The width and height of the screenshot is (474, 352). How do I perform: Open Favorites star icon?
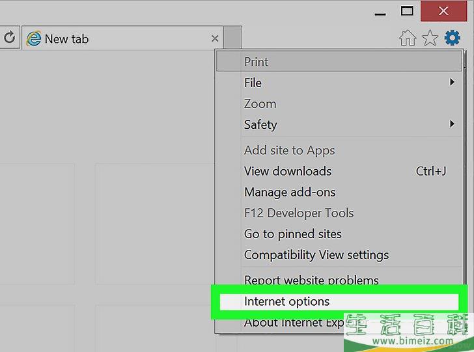tap(430, 38)
